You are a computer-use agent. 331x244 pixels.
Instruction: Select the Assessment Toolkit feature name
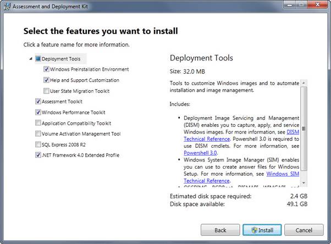(x=62, y=102)
